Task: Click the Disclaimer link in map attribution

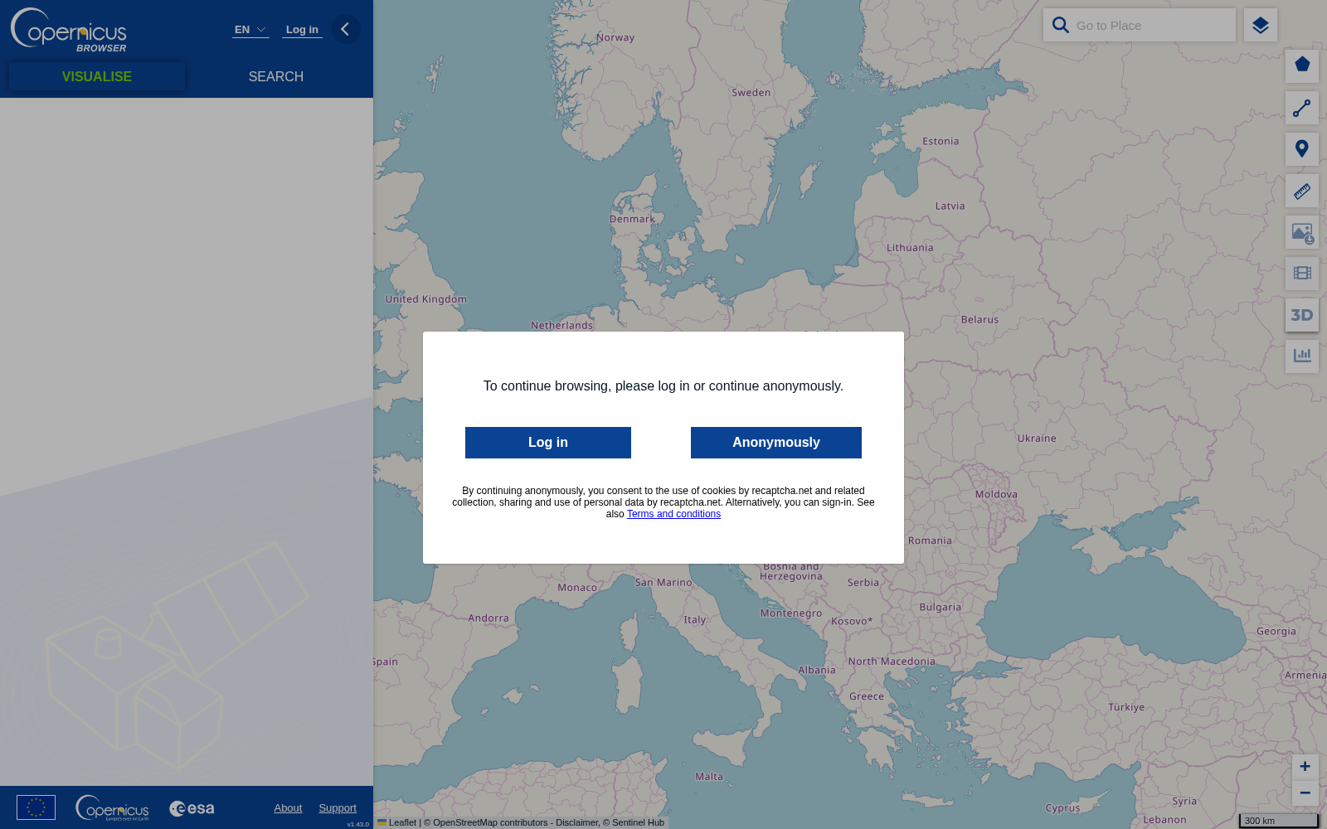Action: point(576,822)
